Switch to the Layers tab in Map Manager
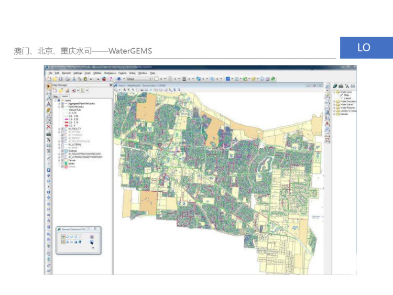Screen dimensions: 393x295 [x=65, y=96]
